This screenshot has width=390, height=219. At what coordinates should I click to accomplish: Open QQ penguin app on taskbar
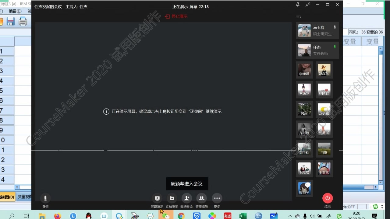click(88, 216)
